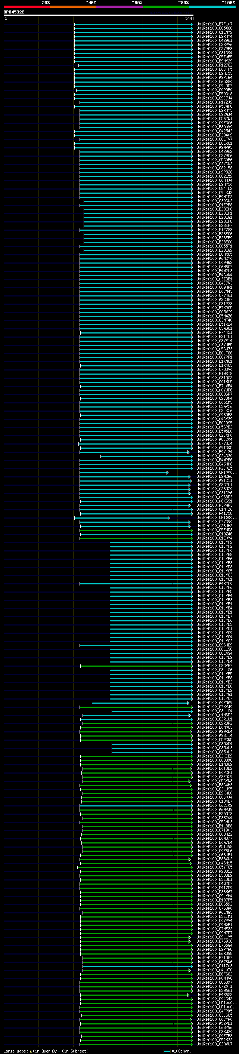Select the UniRef100_B6KQ98 label
Image resolution: width=239 pixels, height=1054 pixels.
click(214, 953)
